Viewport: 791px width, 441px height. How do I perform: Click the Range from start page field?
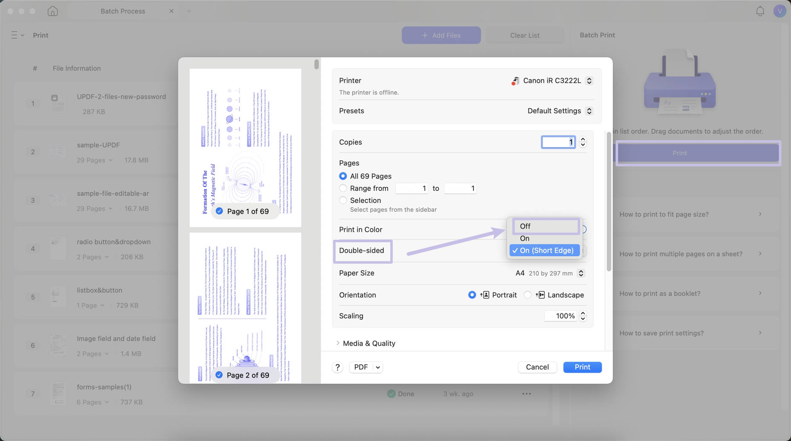coord(411,188)
